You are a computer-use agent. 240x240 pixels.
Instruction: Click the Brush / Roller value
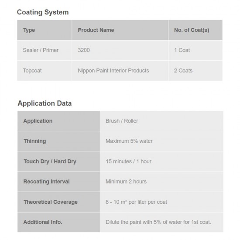click(x=122, y=121)
